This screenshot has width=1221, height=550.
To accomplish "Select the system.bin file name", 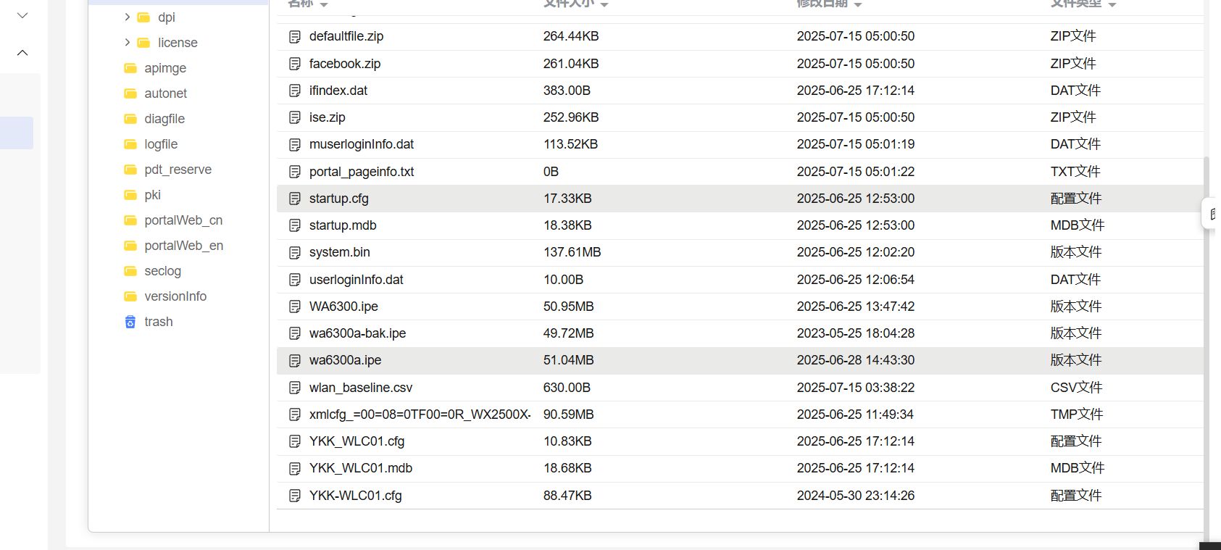I will coord(340,252).
